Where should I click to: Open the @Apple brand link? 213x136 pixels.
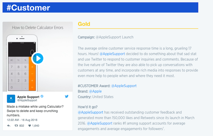[x=95, y=91]
